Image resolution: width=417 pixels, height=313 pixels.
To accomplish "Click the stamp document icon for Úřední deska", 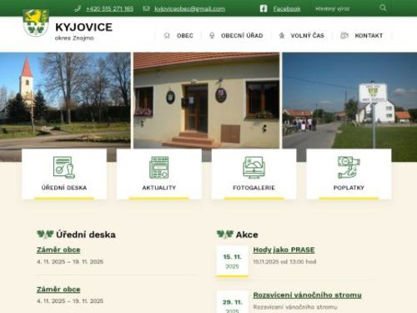I will [x=64, y=167].
